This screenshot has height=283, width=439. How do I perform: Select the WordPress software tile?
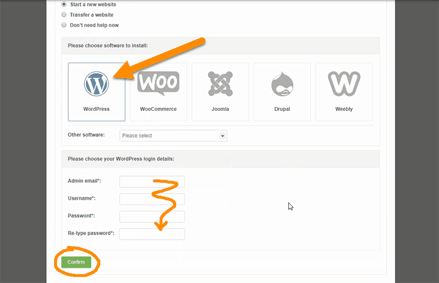coord(96,92)
